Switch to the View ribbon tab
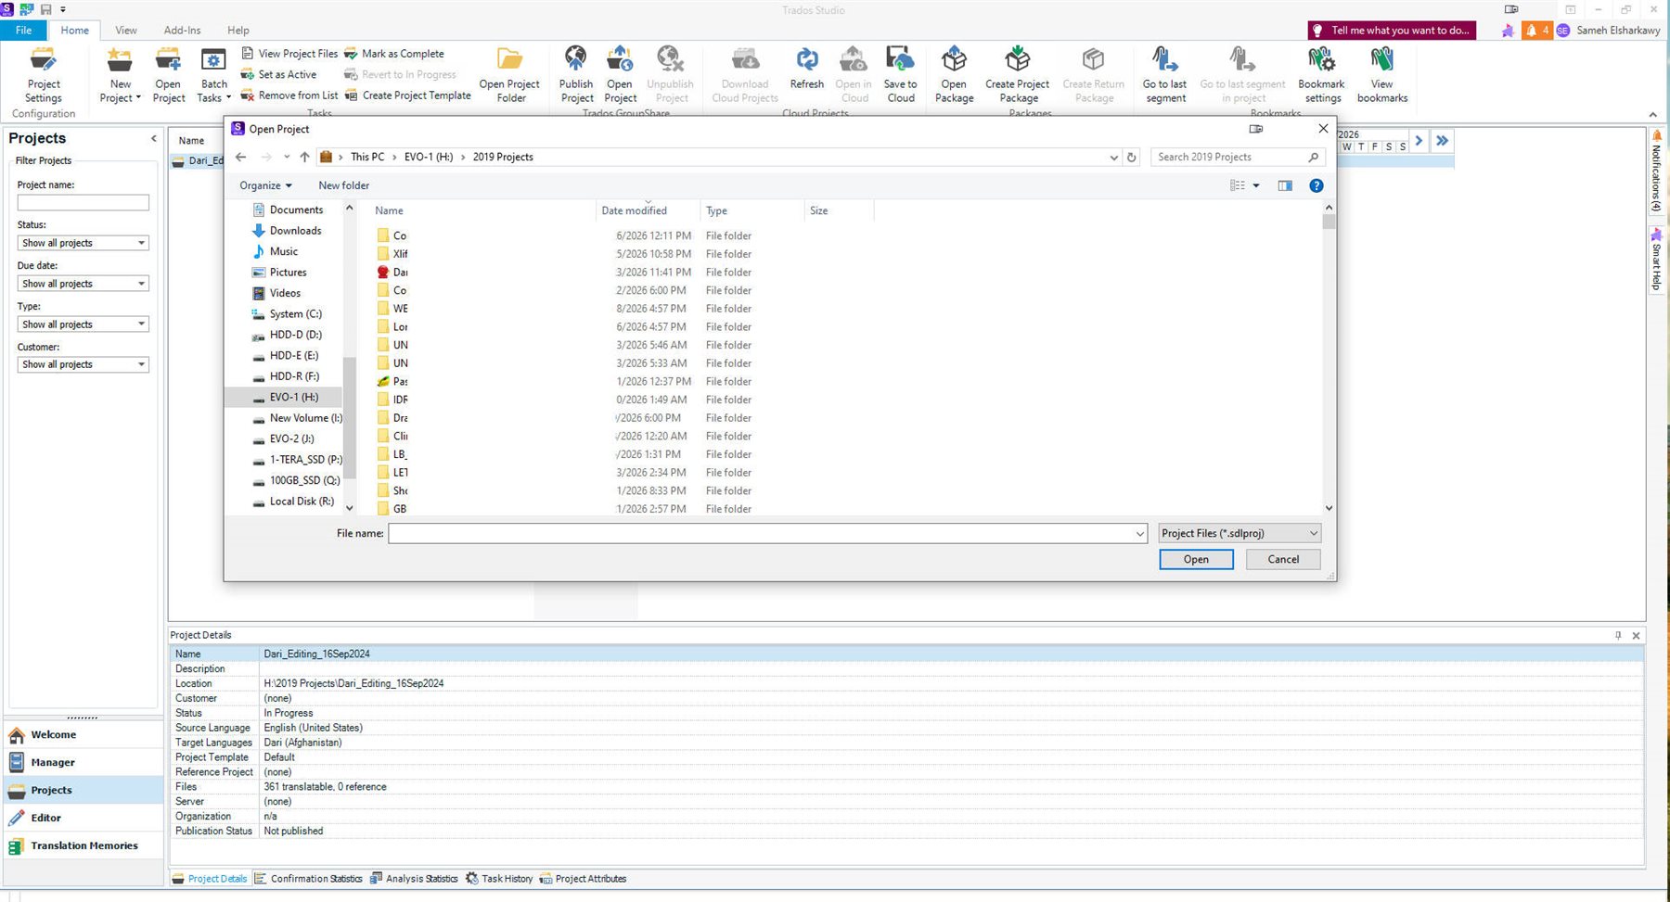1670x902 pixels. coord(125,30)
